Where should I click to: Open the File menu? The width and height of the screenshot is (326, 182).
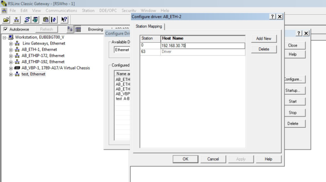13,11
